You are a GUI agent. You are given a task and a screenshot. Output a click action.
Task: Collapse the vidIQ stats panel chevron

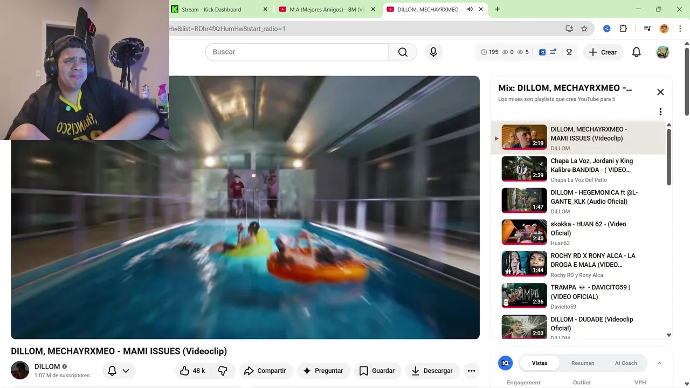click(659, 363)
